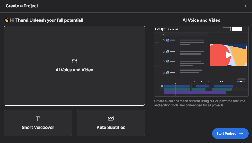Close the Create a Project dialog
This screenshot has height=143, width=252.
245,6
